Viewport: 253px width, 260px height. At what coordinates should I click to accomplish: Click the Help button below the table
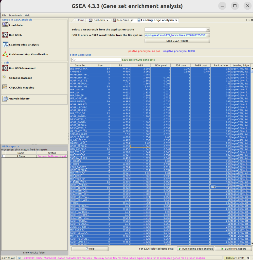tap(90, 249)
